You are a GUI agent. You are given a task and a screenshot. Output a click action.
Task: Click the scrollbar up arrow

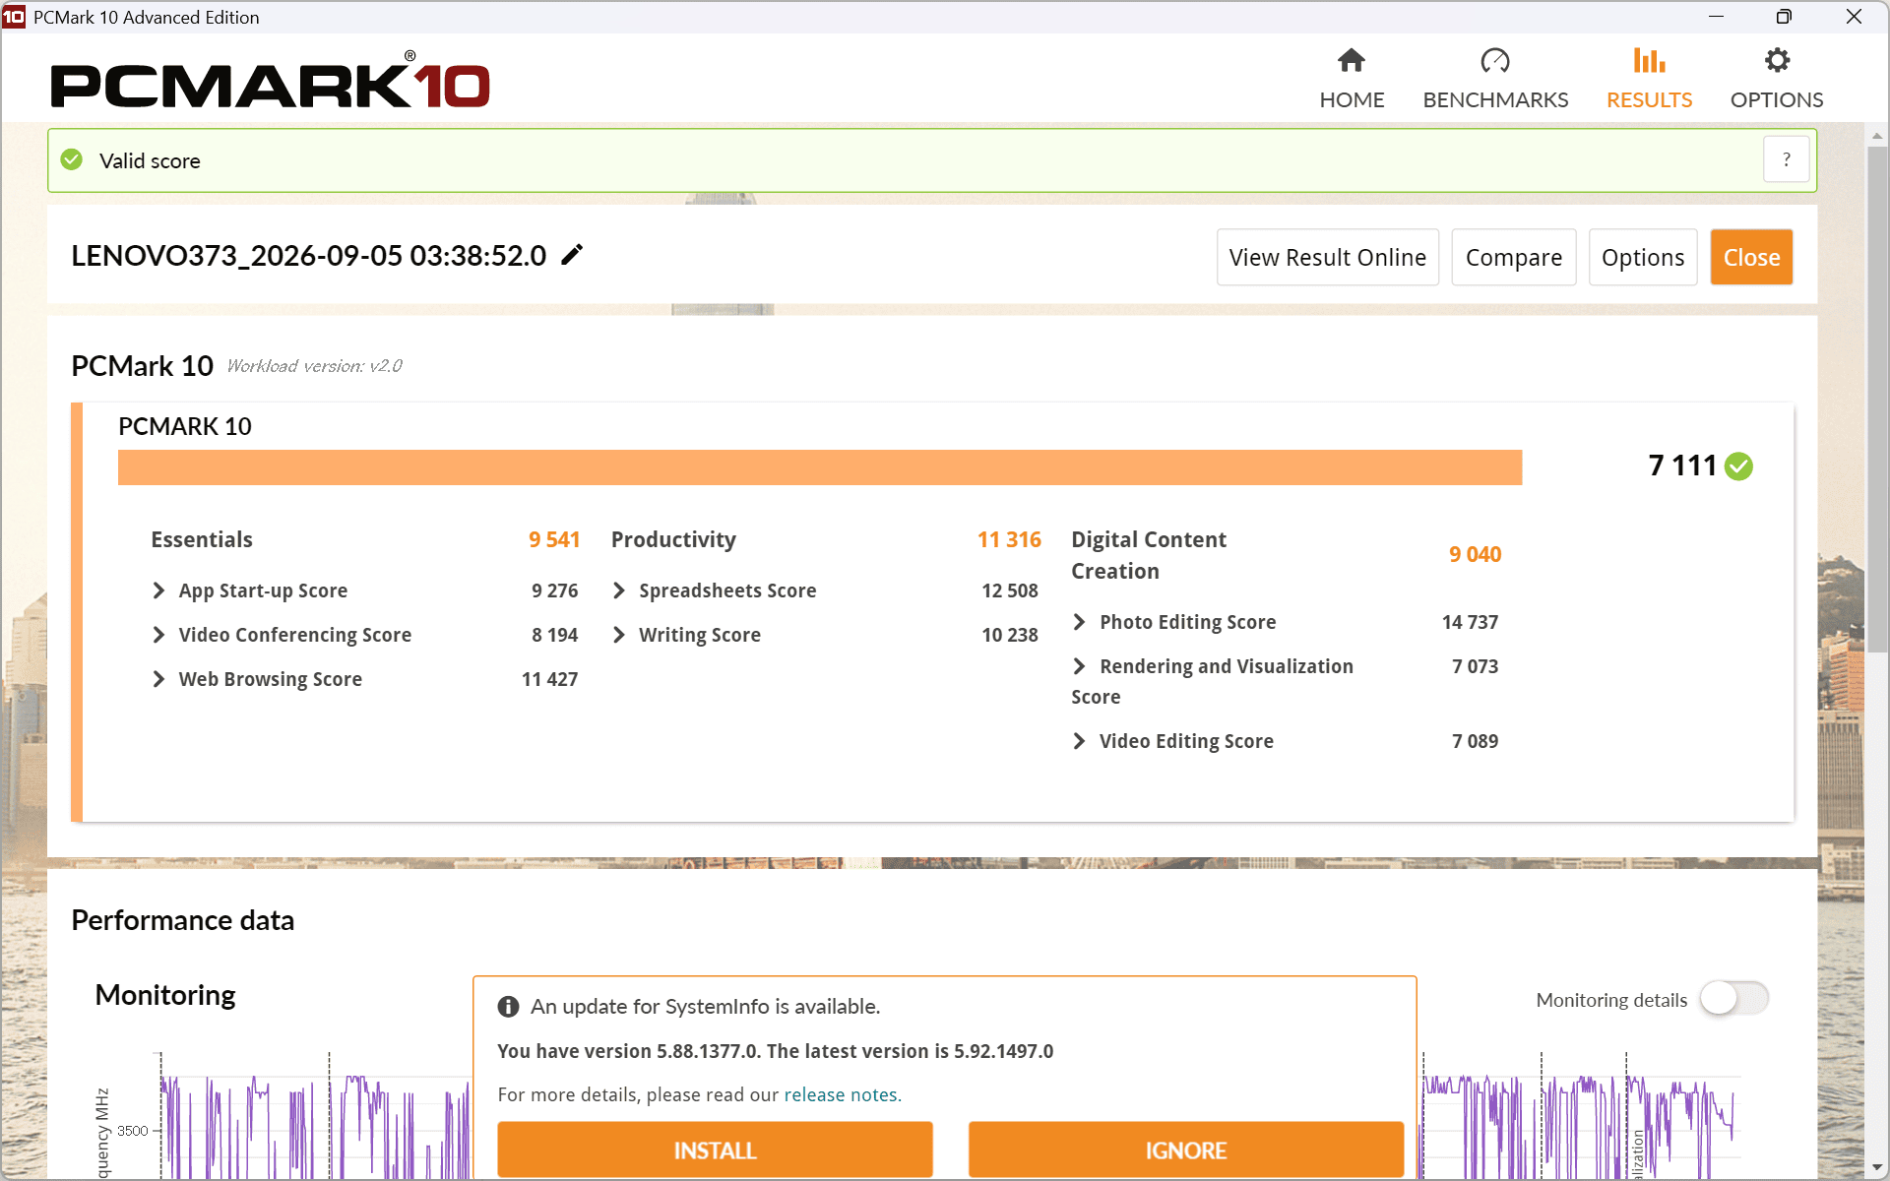[1877, 136]
